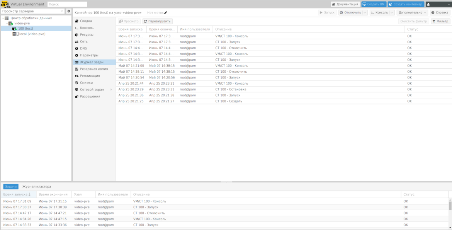Open the Консоль section in side menu

tap(87, 28)
